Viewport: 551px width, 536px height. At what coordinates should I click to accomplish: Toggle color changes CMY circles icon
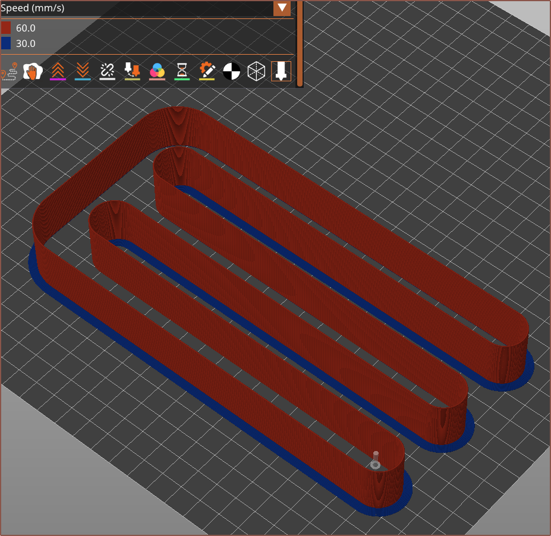(157, 71)
